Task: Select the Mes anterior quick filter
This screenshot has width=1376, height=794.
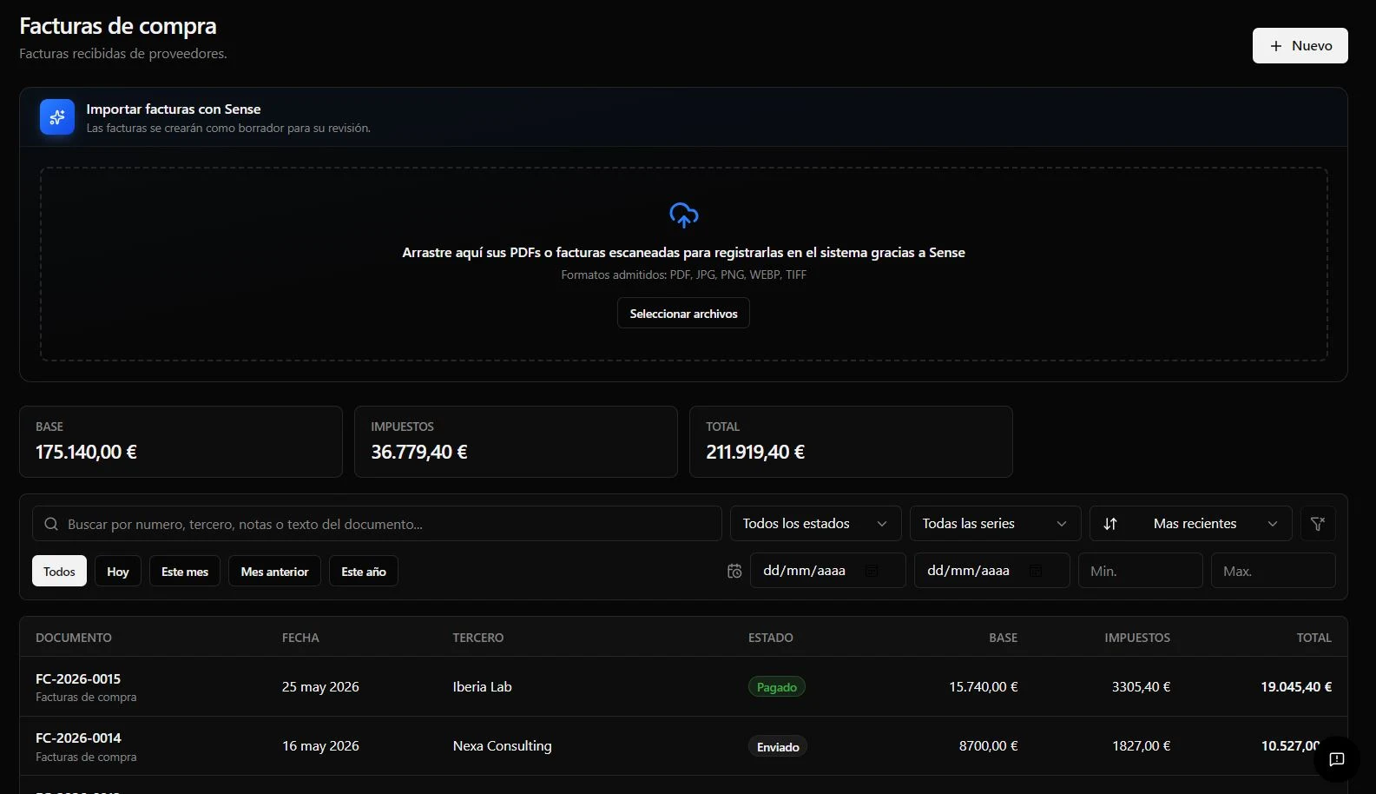Action: tap(274, 572)
